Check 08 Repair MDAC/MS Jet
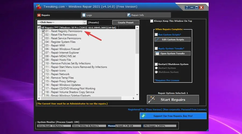Viewport: 242px width, 134px height. (x=43, y=56)
